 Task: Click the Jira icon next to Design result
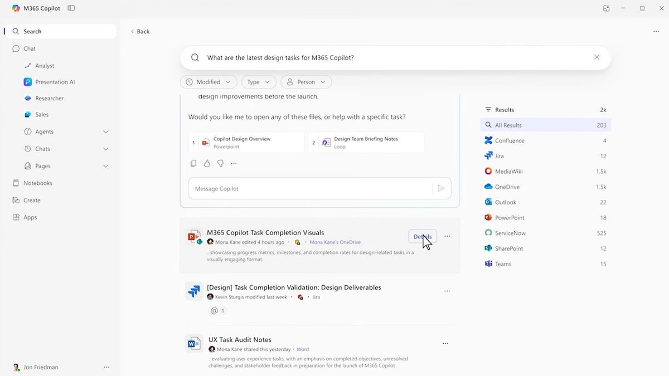(194, 291)
